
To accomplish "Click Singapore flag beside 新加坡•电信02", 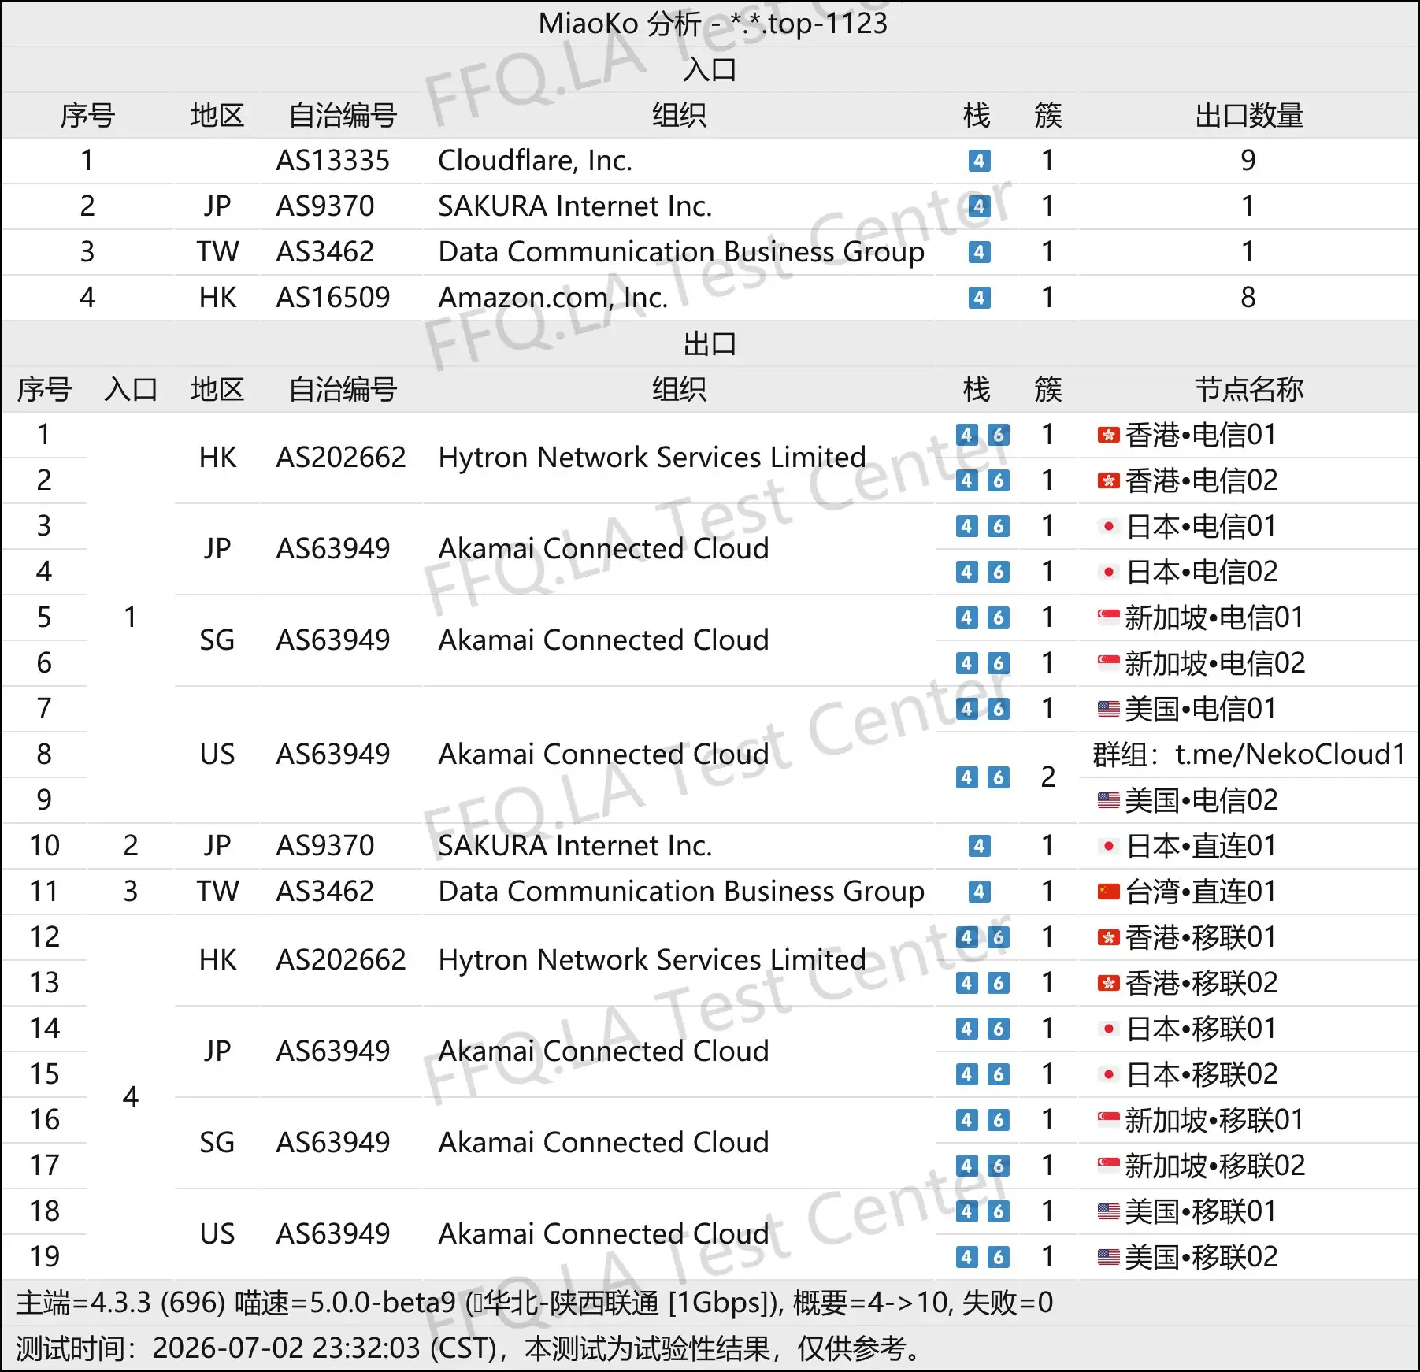I will (x=1108, y=663).
